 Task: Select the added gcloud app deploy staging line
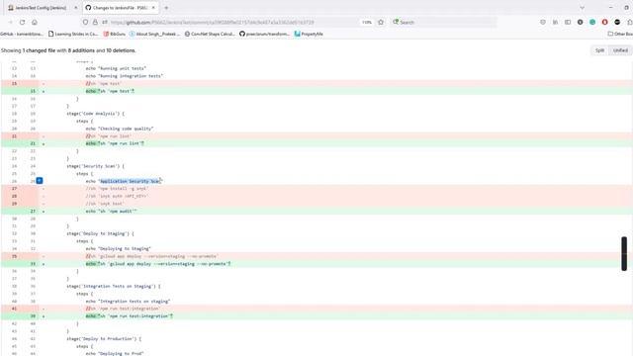tap(158, 264)
